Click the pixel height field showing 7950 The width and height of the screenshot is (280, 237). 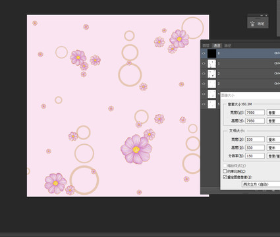pyautogui.click(x=255, y=120)
